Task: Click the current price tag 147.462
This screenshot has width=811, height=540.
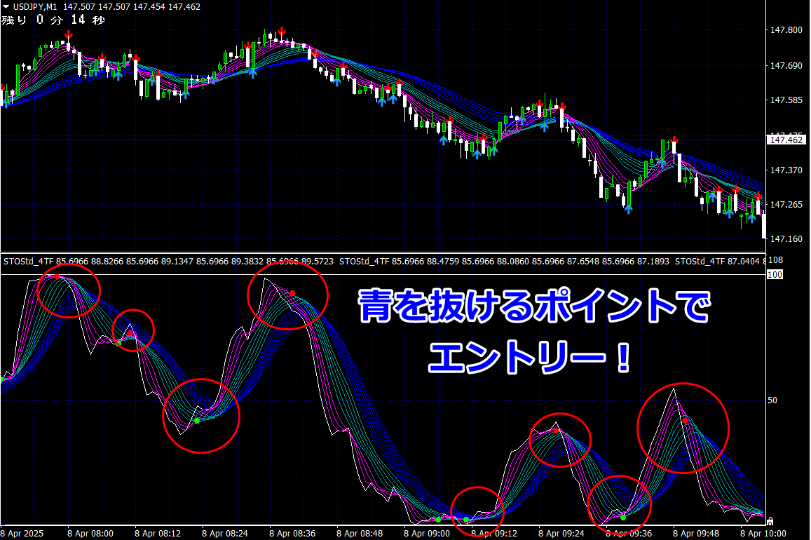Action: tap(786, 140)
